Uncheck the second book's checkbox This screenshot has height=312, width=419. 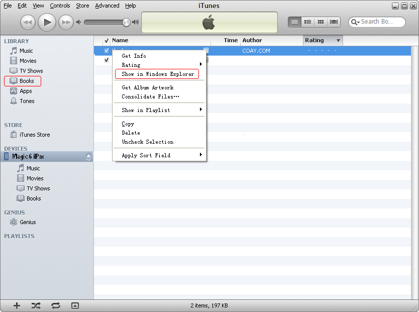pyautogui.click(x=107, y=60)
